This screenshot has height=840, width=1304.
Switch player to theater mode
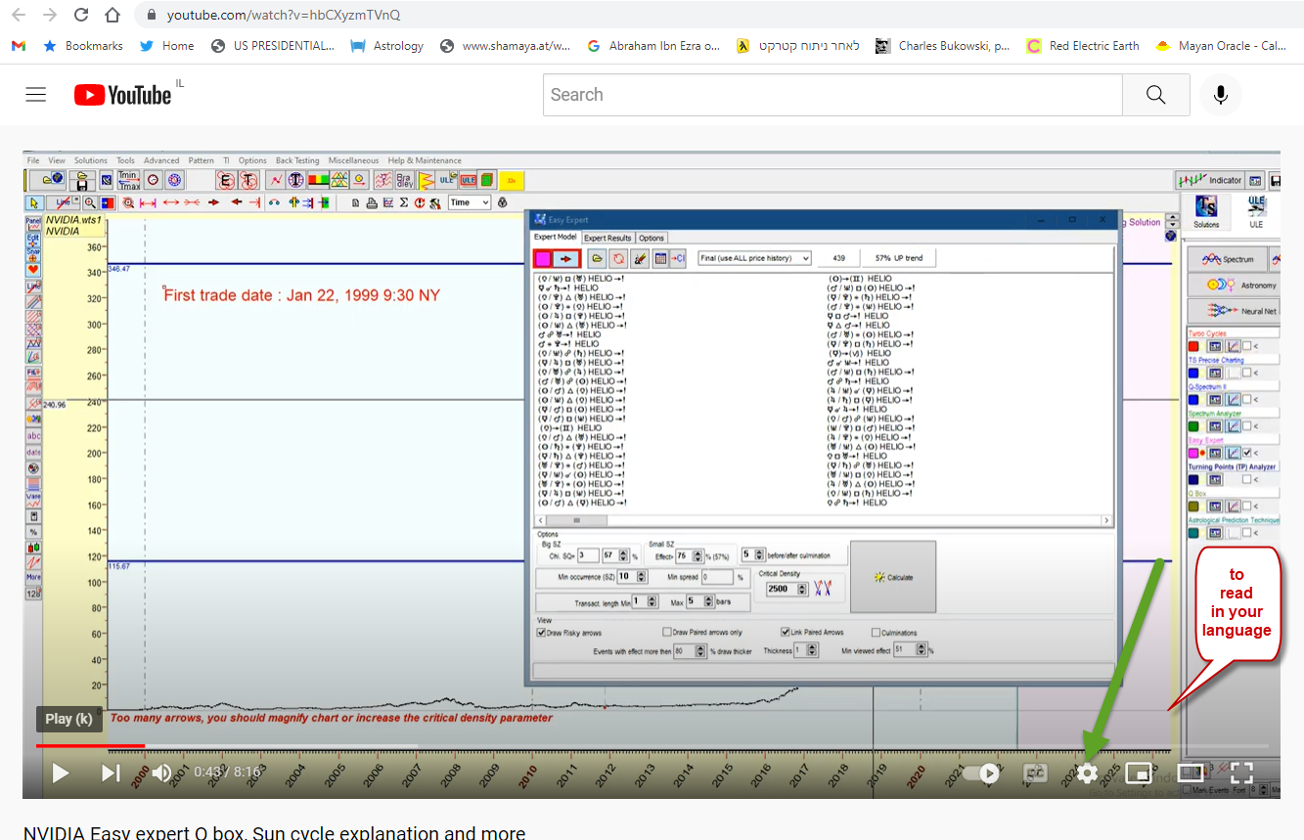pos(1190,774)
